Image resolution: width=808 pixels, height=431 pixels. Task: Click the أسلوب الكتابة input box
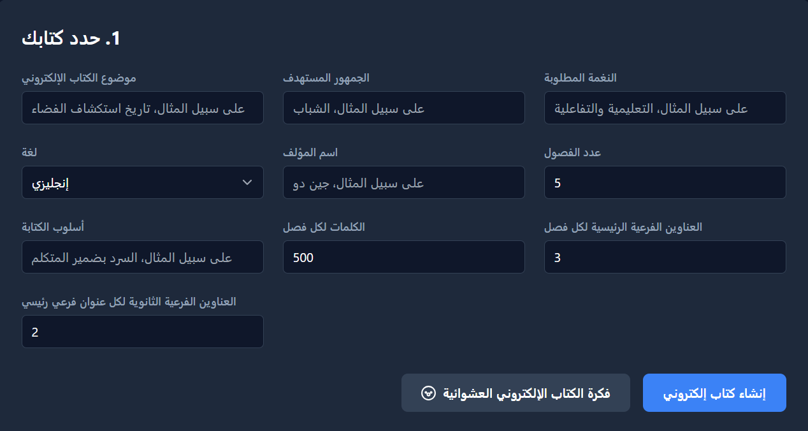pos(142,257)
